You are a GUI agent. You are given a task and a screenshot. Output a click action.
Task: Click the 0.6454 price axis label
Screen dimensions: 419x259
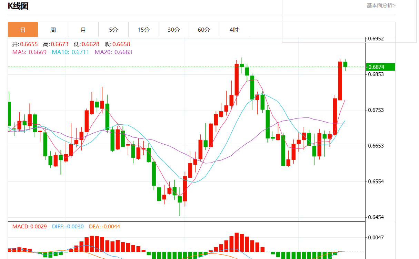(x=376, y=217)
